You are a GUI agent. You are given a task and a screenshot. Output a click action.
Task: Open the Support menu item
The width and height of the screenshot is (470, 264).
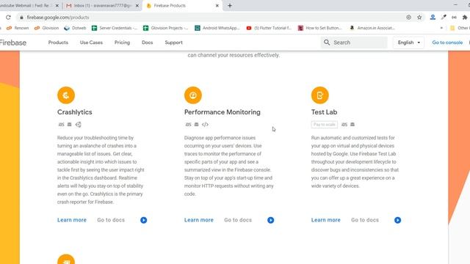coord(173,43)
